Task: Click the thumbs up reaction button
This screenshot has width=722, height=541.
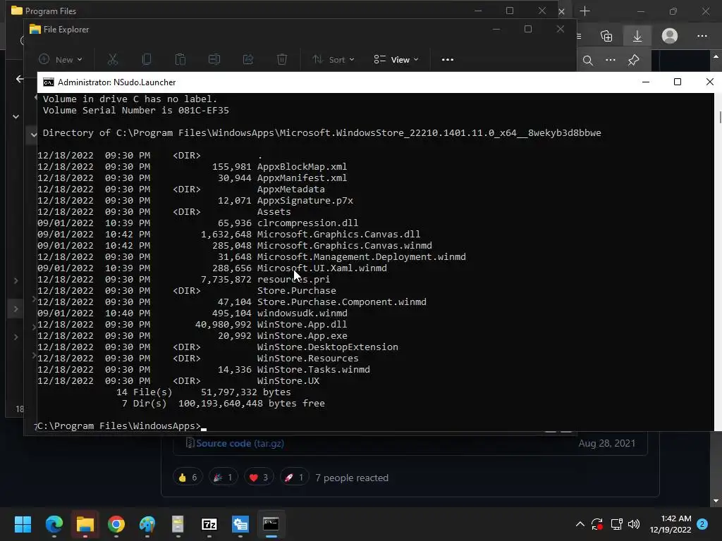Action: pyautogui.click(x=188, y=478)
